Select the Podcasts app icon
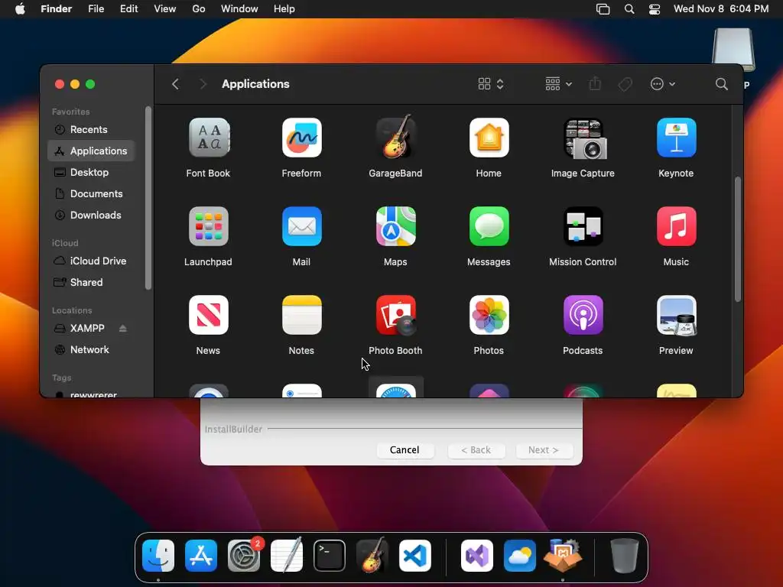783x587 pixels. (583, 315)
